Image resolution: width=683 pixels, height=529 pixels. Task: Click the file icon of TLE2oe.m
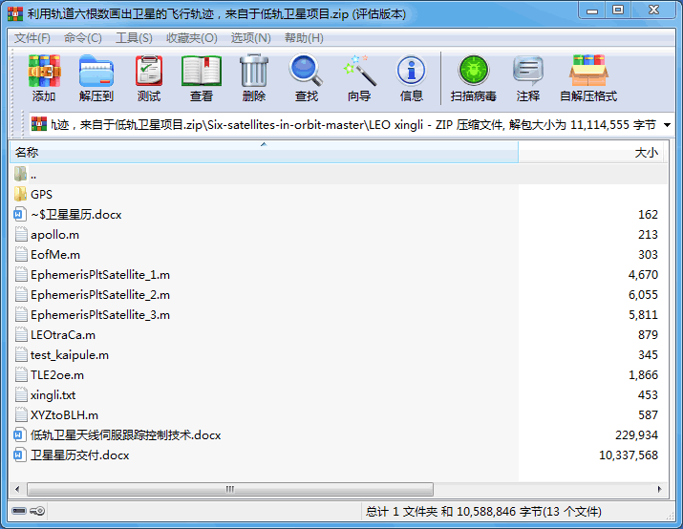20,375
